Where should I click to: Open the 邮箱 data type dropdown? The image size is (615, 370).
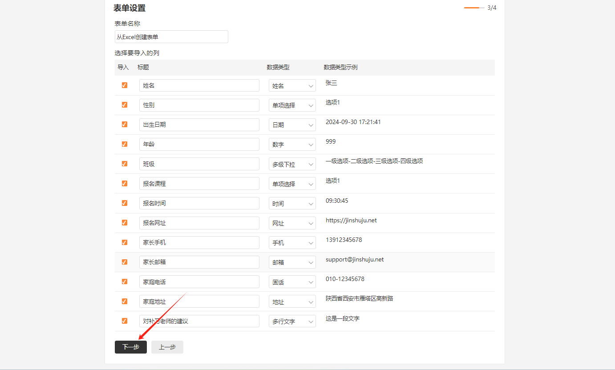click(292, 262)
